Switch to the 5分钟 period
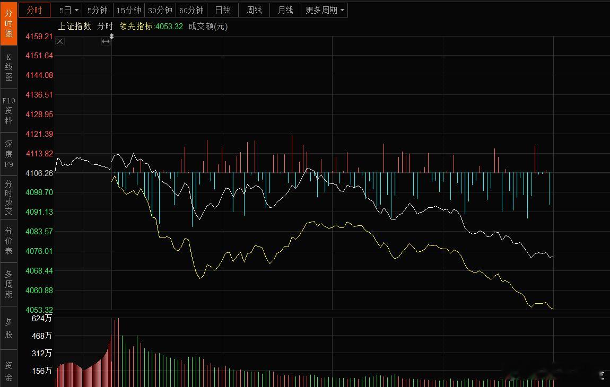This screenshot has height=387, width=610. pyautogui.click(x=97, y=10)
